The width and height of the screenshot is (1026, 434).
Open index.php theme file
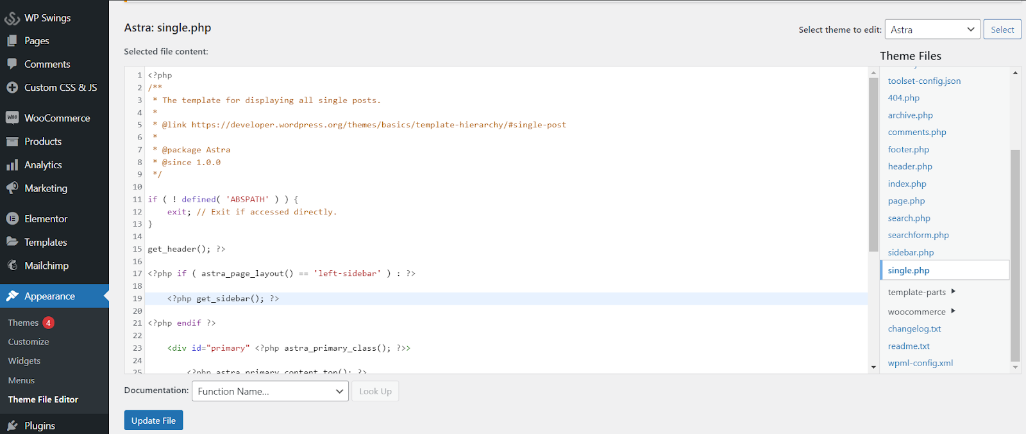click(907, 184)
